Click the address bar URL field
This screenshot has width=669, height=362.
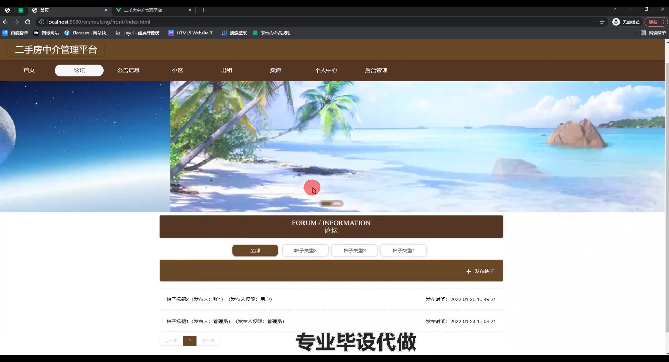click(321, 22)
